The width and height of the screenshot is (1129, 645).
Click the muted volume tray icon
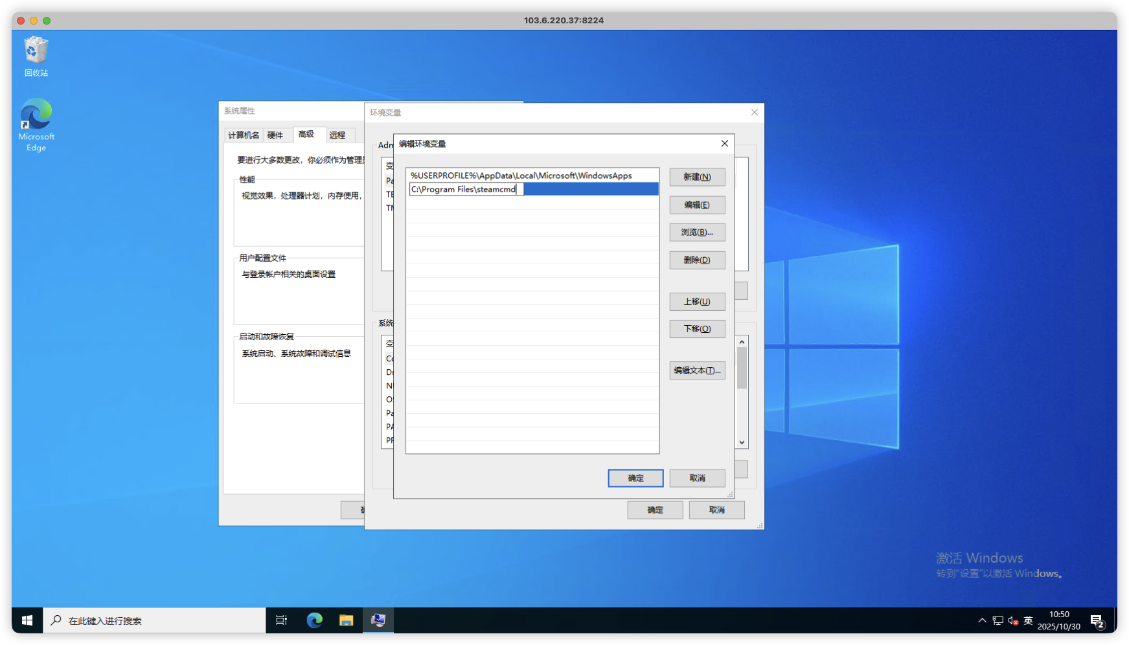point(1013,621)
